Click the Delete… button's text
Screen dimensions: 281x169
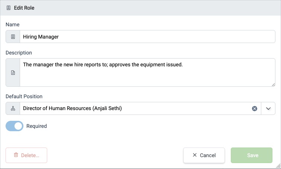[30, 155]
